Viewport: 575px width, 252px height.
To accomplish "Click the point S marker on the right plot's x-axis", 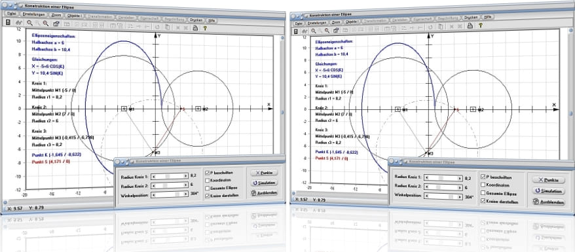I will 454,109.
